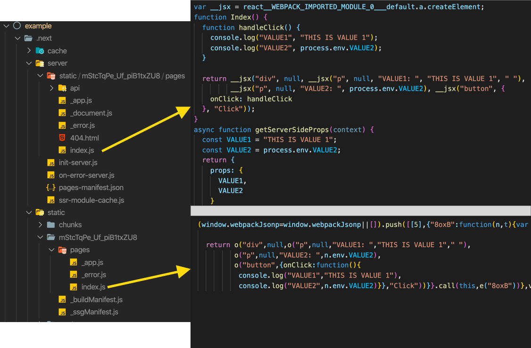
Task: Open index.js under server pages
Action: click(x=82, y=150)
